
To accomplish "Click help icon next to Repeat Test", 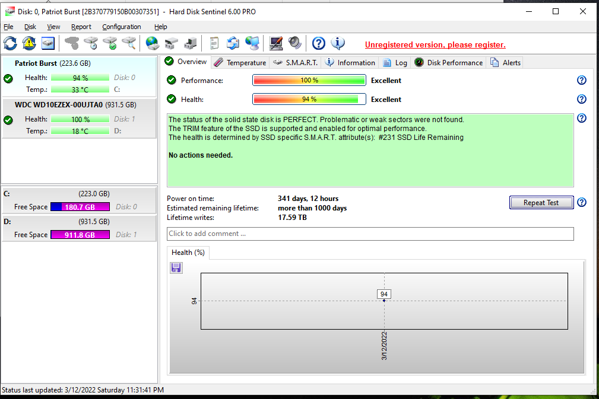I will click(581, 202).
